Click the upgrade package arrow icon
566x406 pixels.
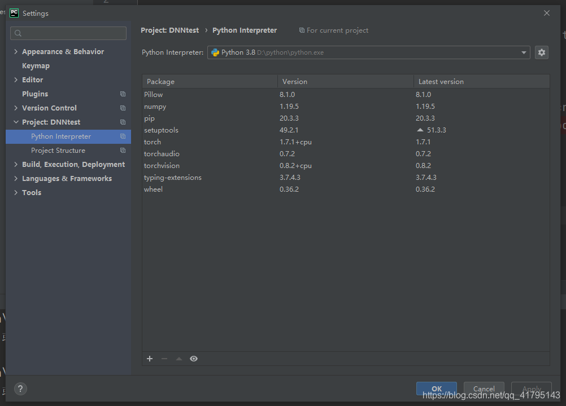point(179,359)
